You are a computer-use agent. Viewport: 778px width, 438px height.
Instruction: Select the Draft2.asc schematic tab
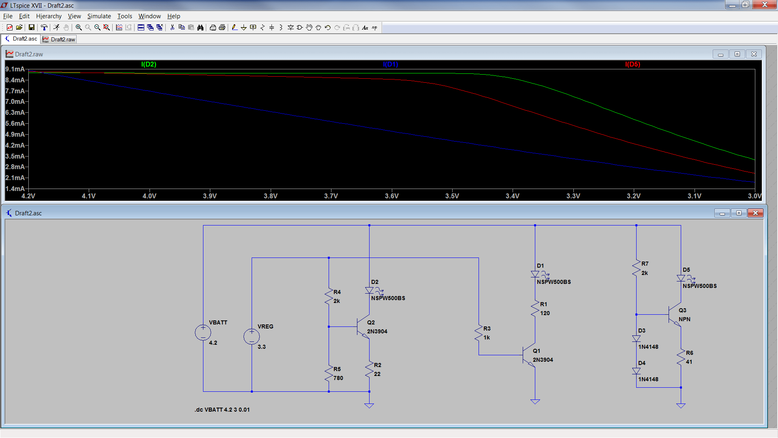click(22, 39)
